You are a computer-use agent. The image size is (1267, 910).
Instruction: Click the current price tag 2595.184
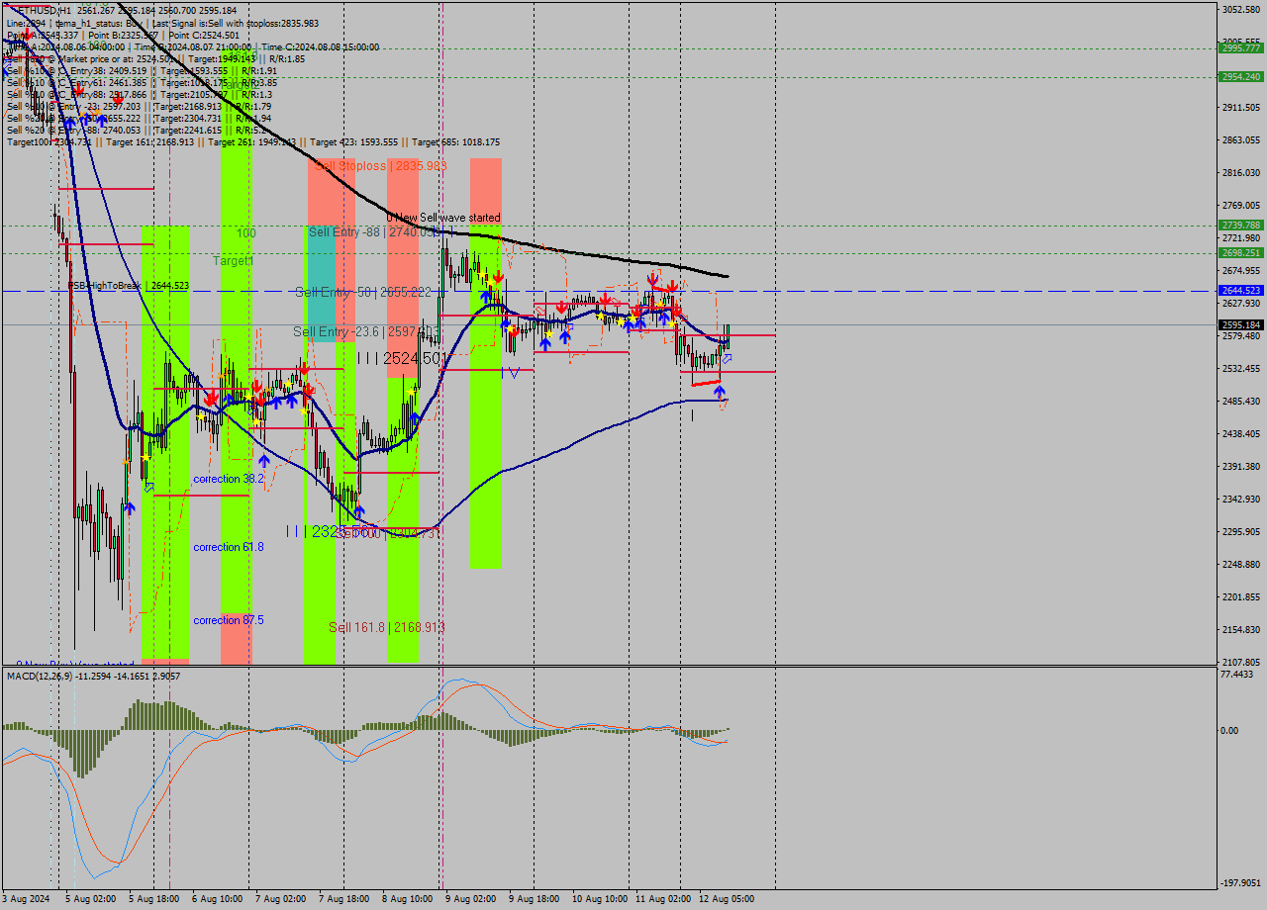1241,324
